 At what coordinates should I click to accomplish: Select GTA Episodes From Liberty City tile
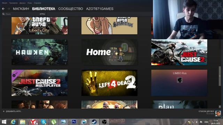click(39, 26)
